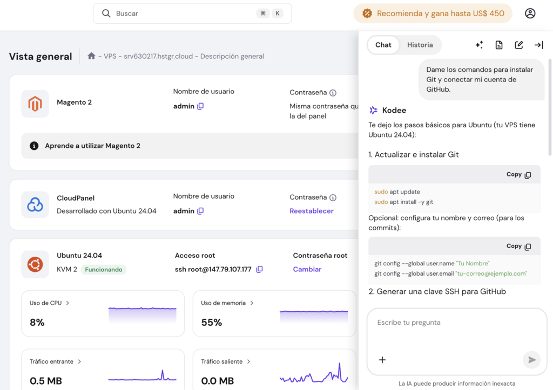Click the CloudPanel logo icon
The image size is (553, 390).
[x=35, y=204]
